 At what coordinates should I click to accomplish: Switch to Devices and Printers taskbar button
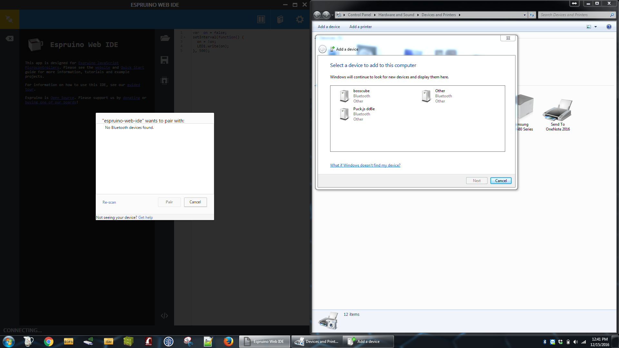pos(317,342)
